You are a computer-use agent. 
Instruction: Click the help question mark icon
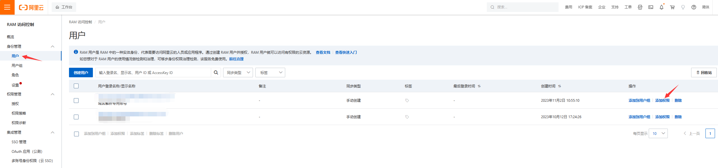694,7
